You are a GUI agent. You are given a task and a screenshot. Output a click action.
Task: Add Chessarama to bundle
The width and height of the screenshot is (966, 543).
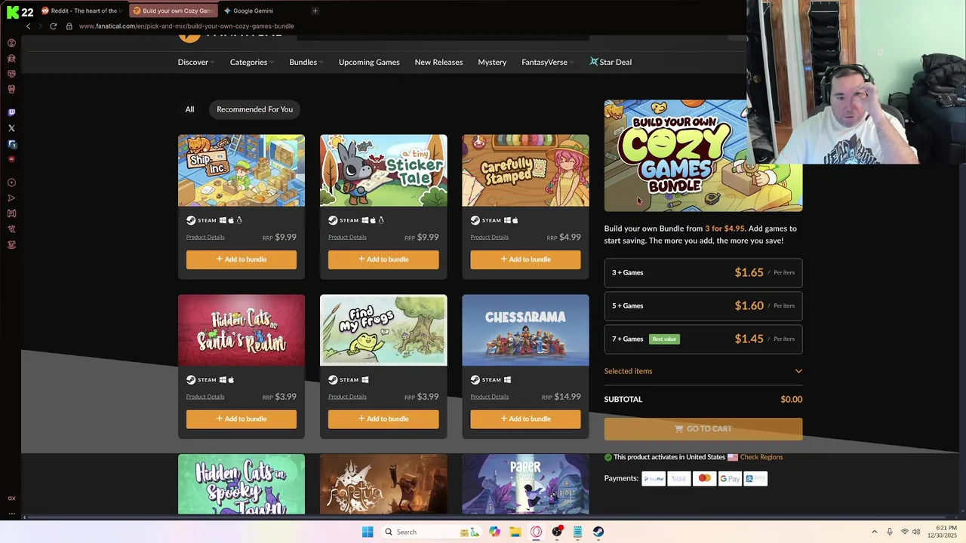coord(525,419)
